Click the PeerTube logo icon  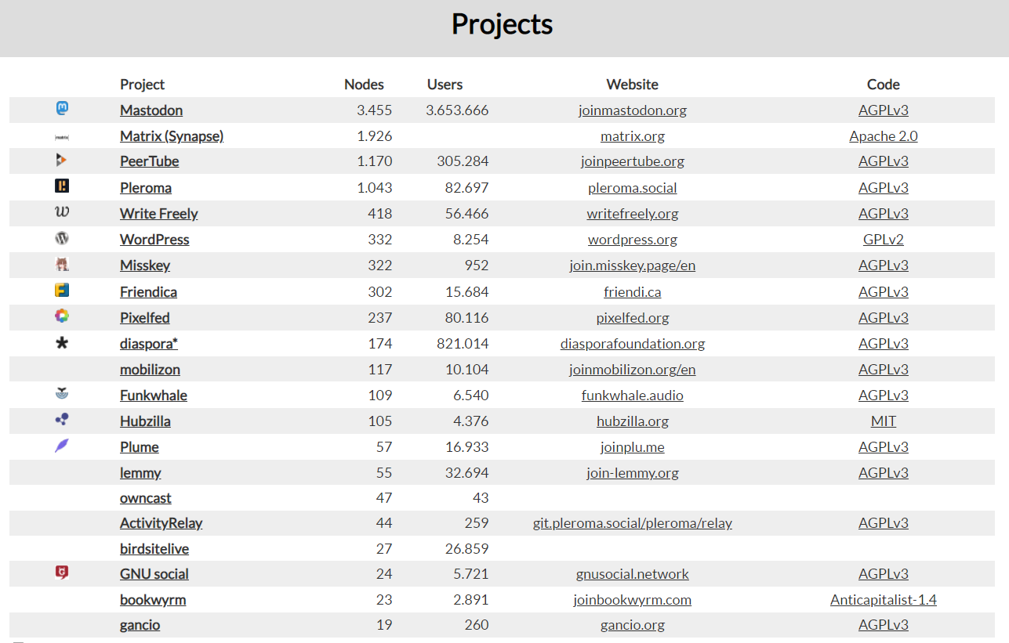click(x=62, y=161)
